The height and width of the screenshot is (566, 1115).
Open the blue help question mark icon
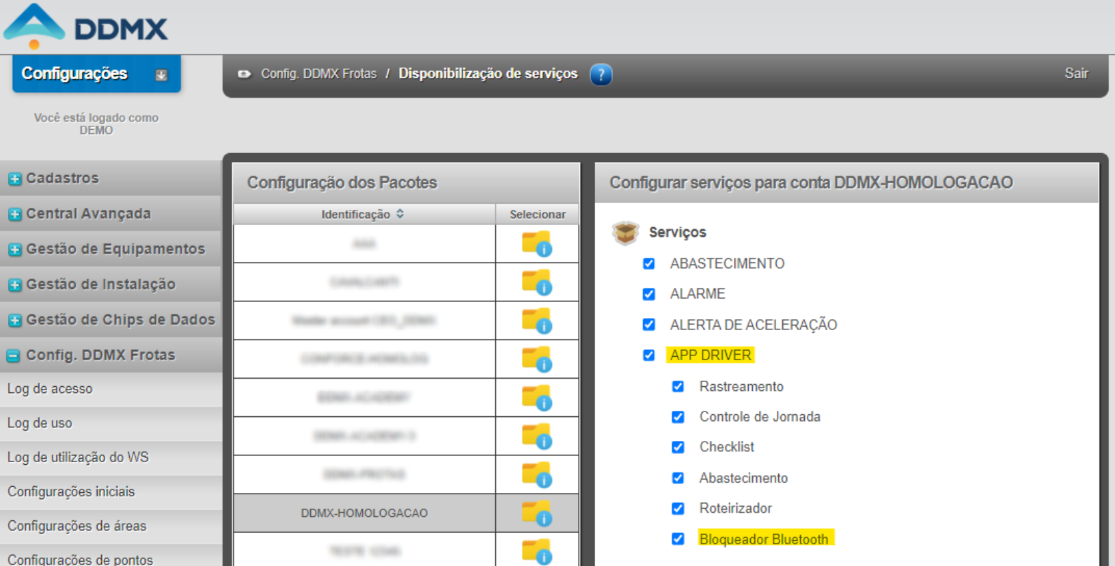click(x=601, y=75)
